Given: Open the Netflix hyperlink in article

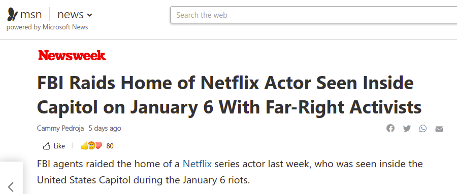Looking at the screenshot, I should pos(197,164).
